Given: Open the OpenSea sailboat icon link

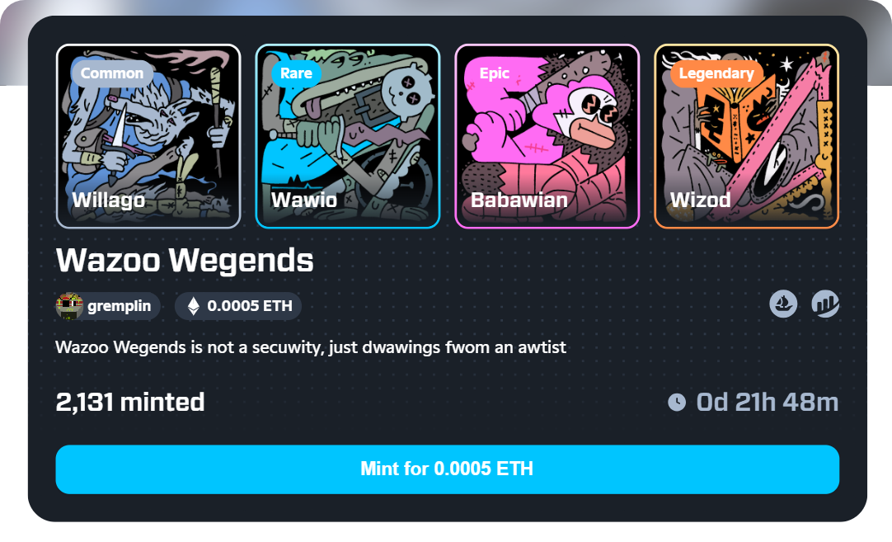Looking at the screenshot, I should click(x=783, y=304).
